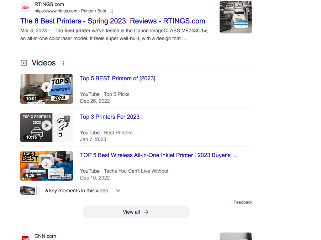Click the key moments preview thumbnail

pos(30,191)
